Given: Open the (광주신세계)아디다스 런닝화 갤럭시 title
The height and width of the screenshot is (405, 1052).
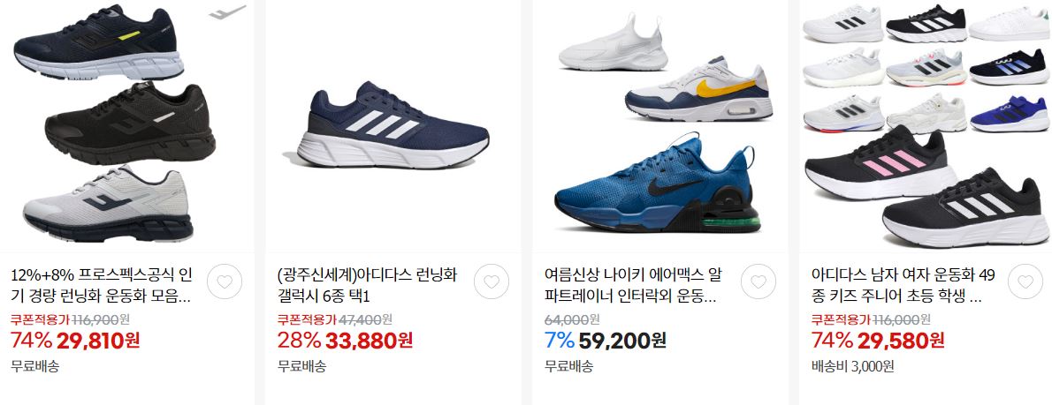Looking at the screenshot, I should tap(367, 284).
